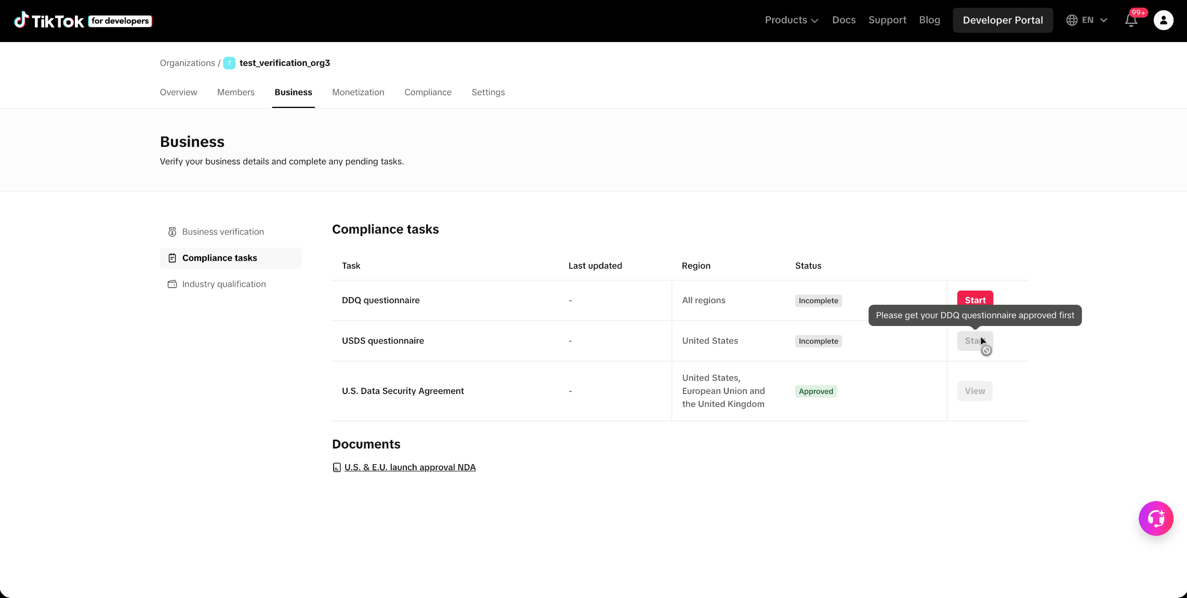The width and height of the screenshot is (1187, 598).
Task: Select the Business tab
Action: coord(293,92)
